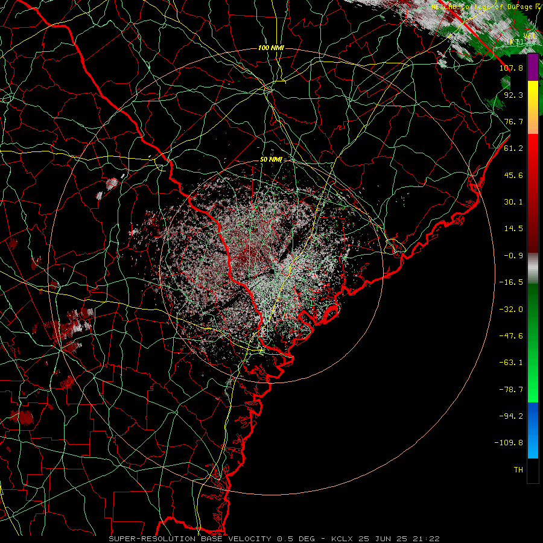Click the KCLX radar site identifier
543x543 pixels.
click(x=343, y=539)
